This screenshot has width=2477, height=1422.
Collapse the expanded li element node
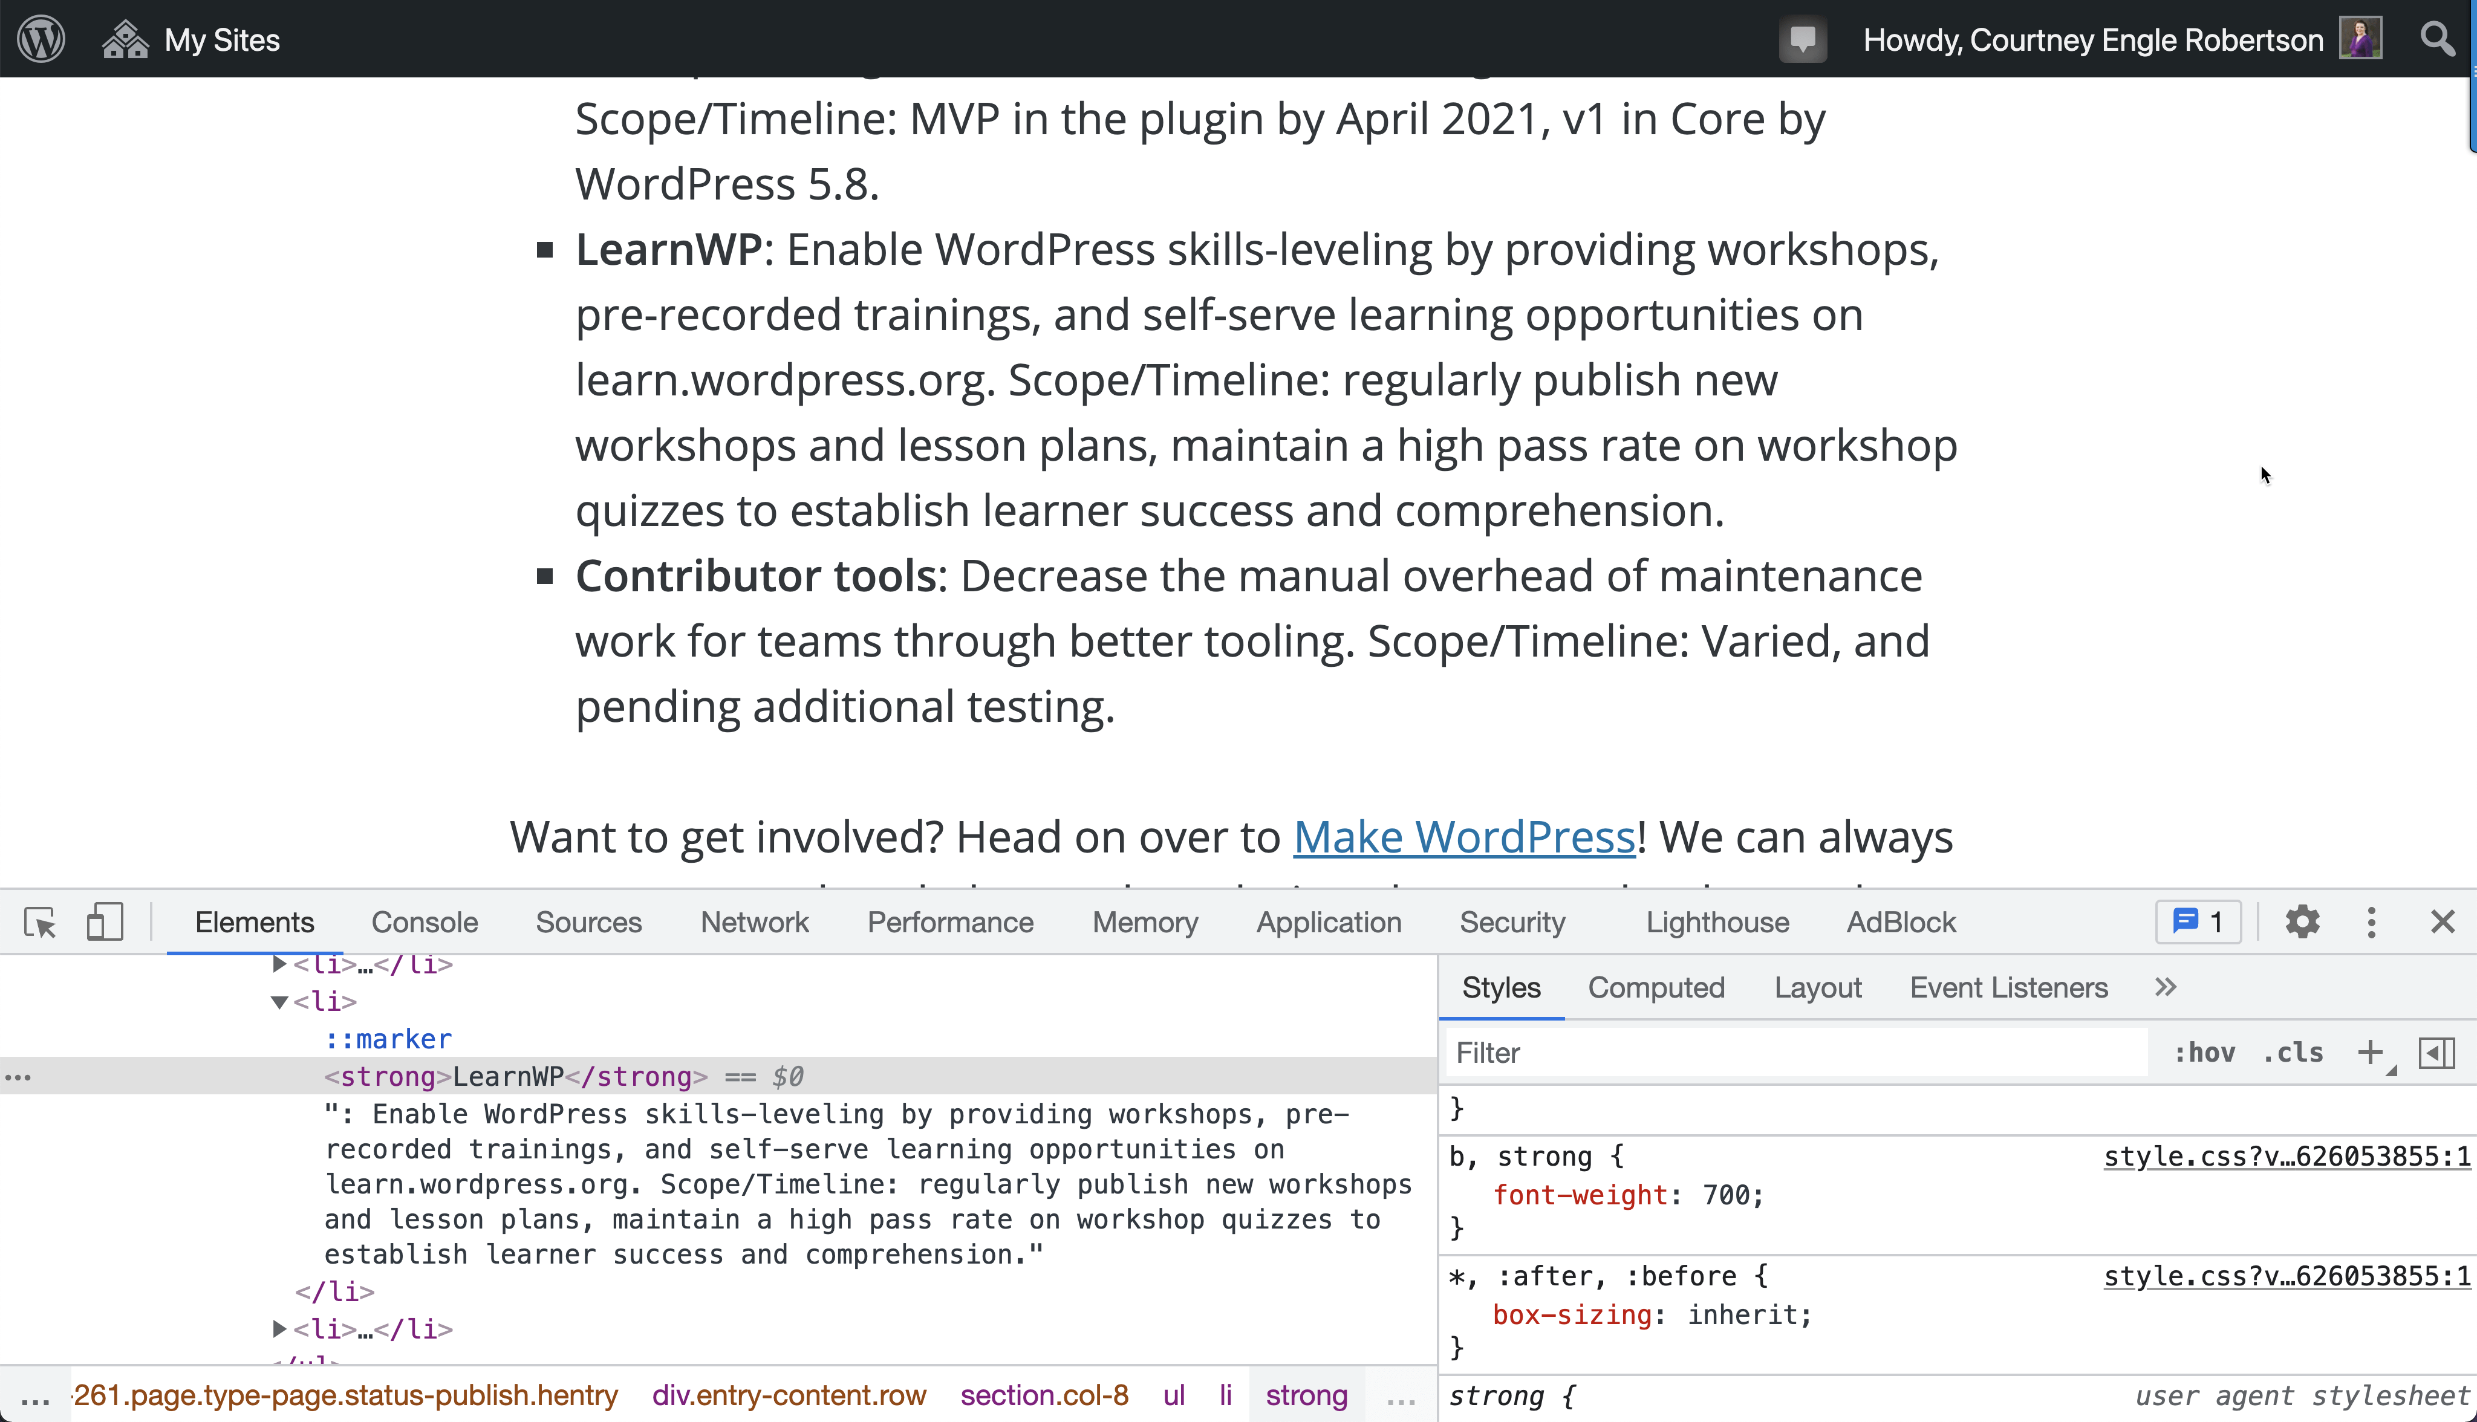point(279,1002)
